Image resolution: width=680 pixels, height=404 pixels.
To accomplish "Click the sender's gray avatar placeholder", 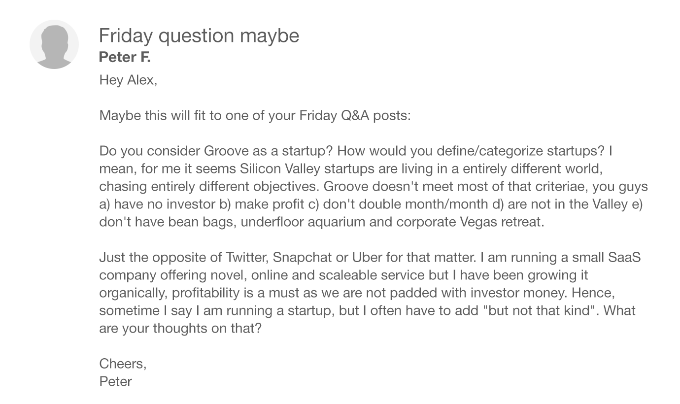I will [x=54, y=44].
